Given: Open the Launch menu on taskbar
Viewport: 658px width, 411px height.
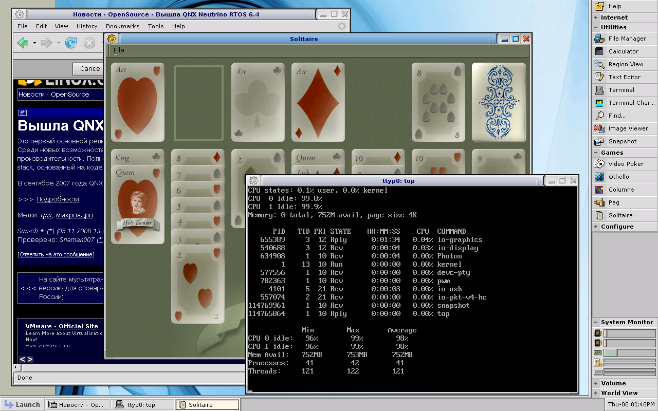Looking at the screenshot, I should [x=22, y=404].
